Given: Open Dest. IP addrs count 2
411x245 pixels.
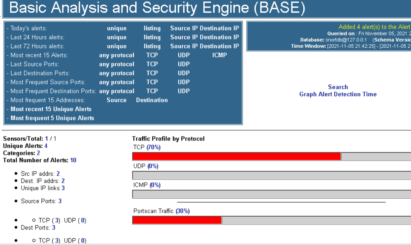Looking at the screenshot, I should (x=63, y=181).
